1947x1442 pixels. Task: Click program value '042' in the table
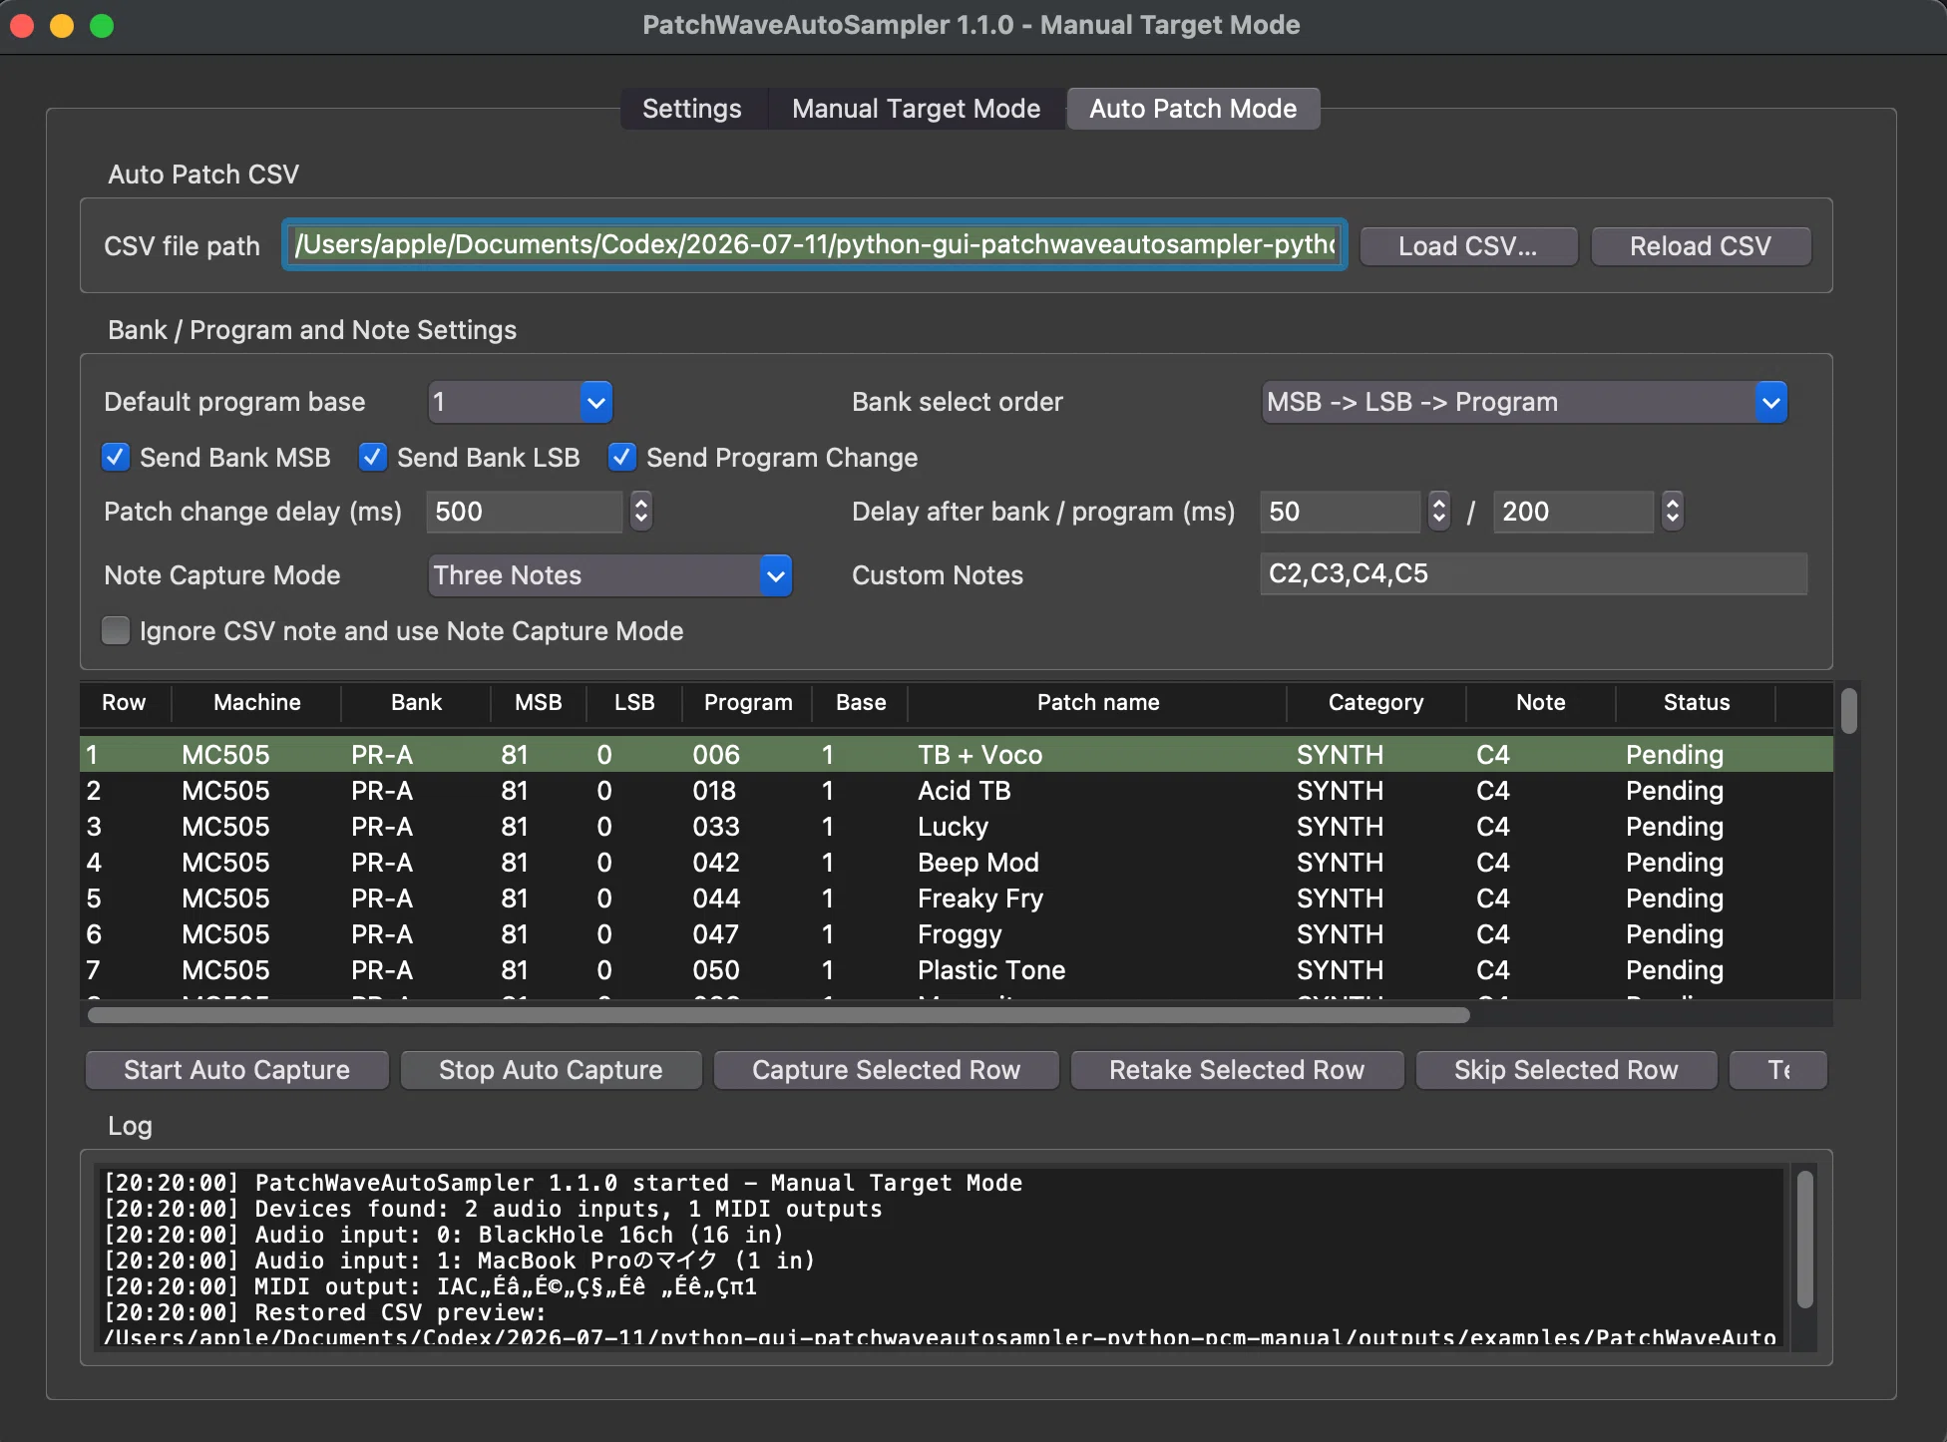(716, 863)
